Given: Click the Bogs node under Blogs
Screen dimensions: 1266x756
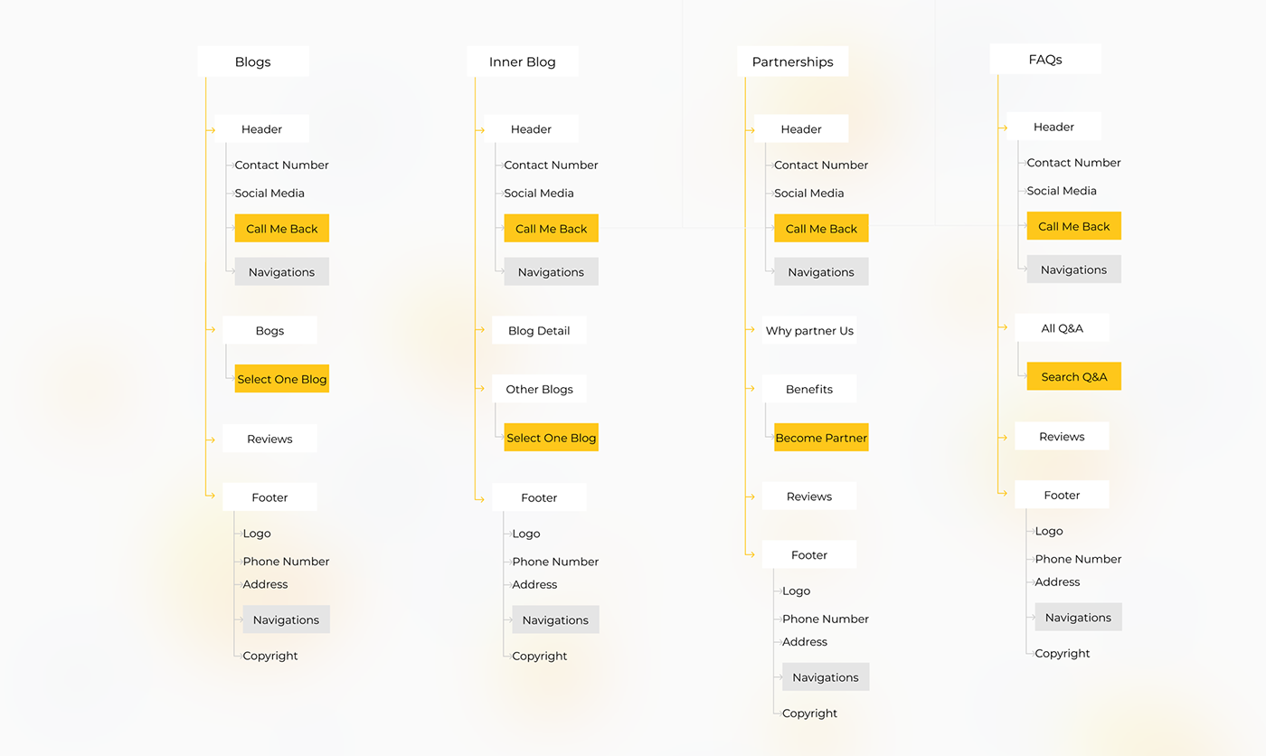Looking at the screenshot, I should pos(269,330).
